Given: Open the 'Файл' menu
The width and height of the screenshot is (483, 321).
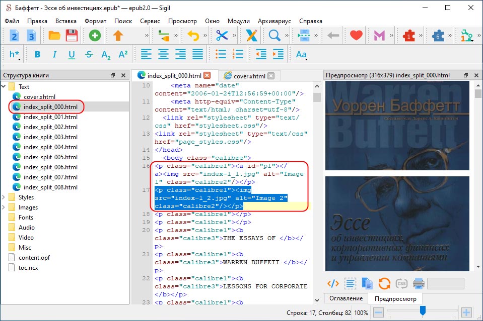Looking at the screenshot, I should (x=12, y=21).
